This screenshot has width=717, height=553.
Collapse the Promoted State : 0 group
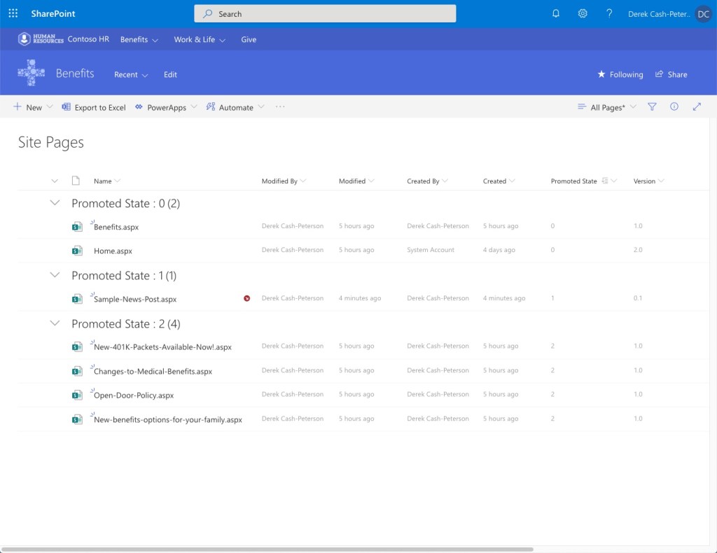pos(55,203)
